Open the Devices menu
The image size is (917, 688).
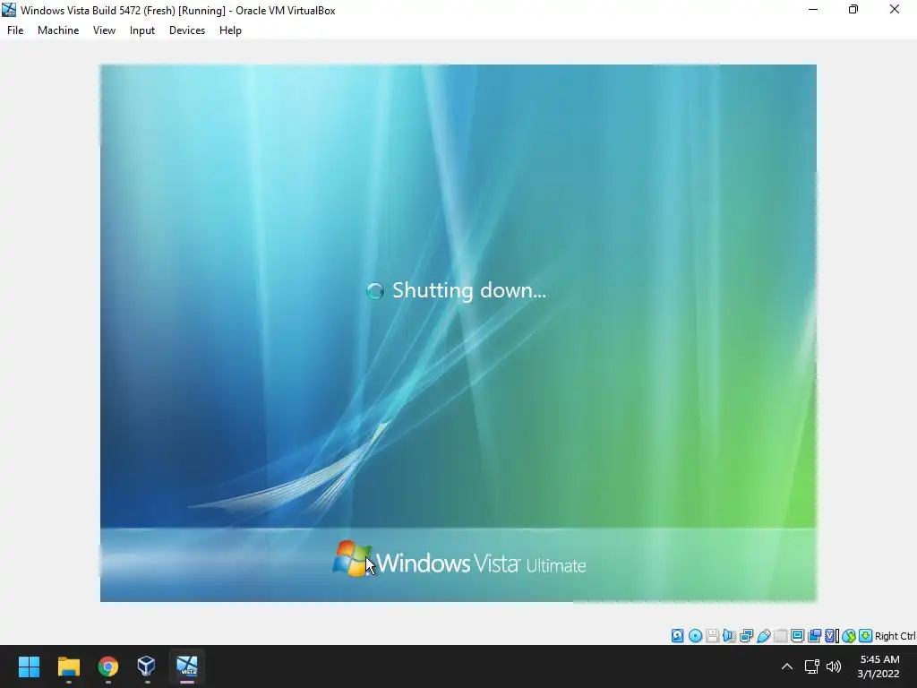(187, 30)
